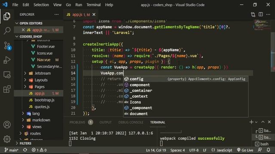Open the Remote Explorer view
The width and height of the screenshot is (275, 154).
7,75
